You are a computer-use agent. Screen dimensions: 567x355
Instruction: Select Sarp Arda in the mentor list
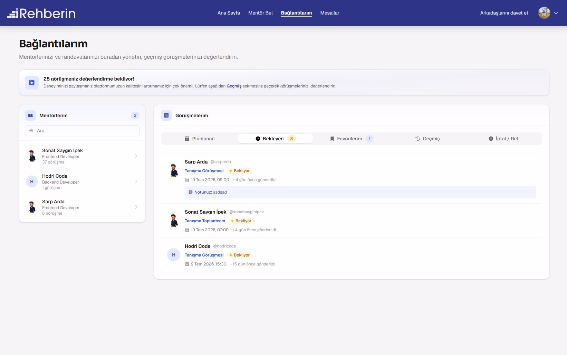(x=82, y=207)
